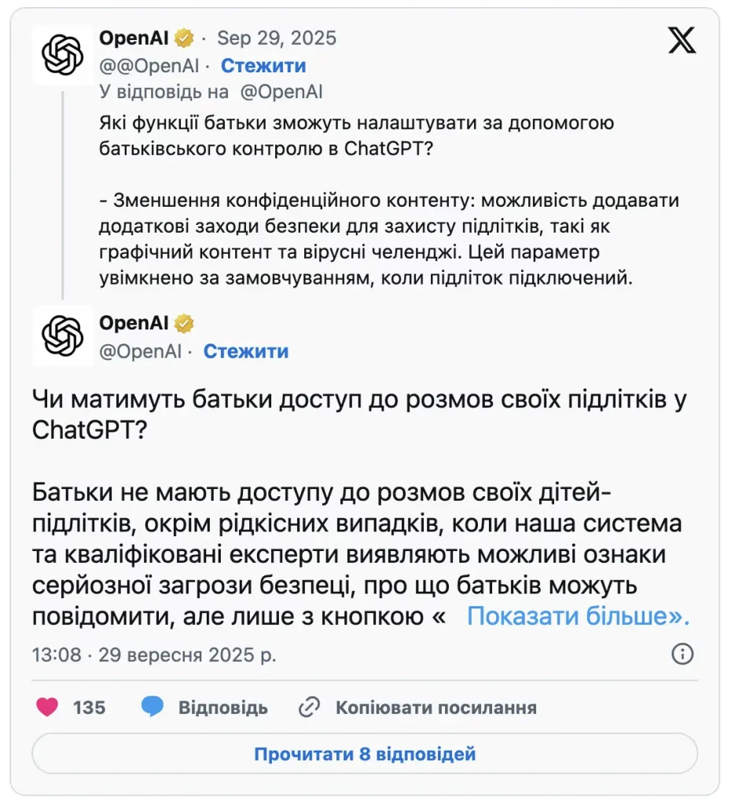The height and width of the screenshot is (805, 735).
Task: Click the OpenAI name in the lower main tweet
Action: tap(134, 323)
